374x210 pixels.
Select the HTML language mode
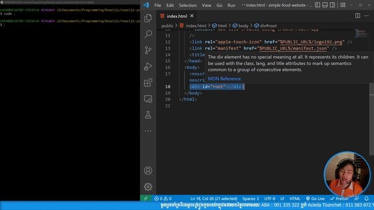[x=295, y=198]
